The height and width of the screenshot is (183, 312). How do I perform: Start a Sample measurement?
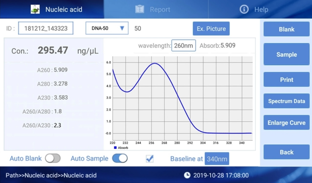[286, 54]
